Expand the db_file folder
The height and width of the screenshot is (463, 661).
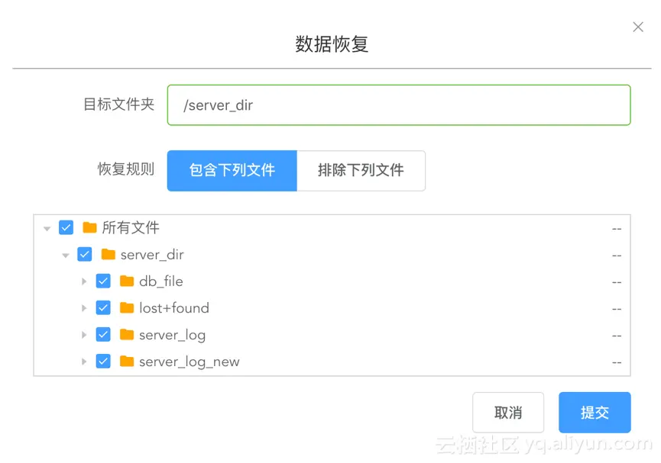point(84,281)
